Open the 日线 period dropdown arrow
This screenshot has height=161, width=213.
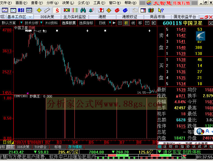pyautogui.click(x=110, y=23)
